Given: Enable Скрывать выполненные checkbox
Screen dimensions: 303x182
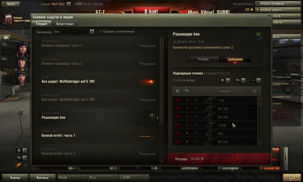Looking at the screenshot, I should [x=100, y=32].
